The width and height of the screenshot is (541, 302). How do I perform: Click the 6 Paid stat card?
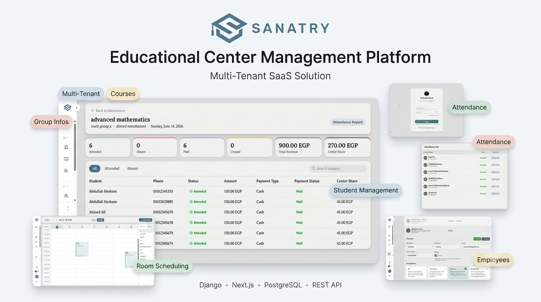pyautogui.click(x=202, y=147)
